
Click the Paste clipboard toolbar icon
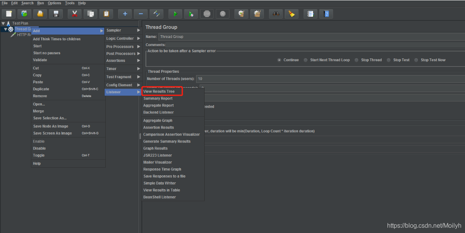point(106,14)
